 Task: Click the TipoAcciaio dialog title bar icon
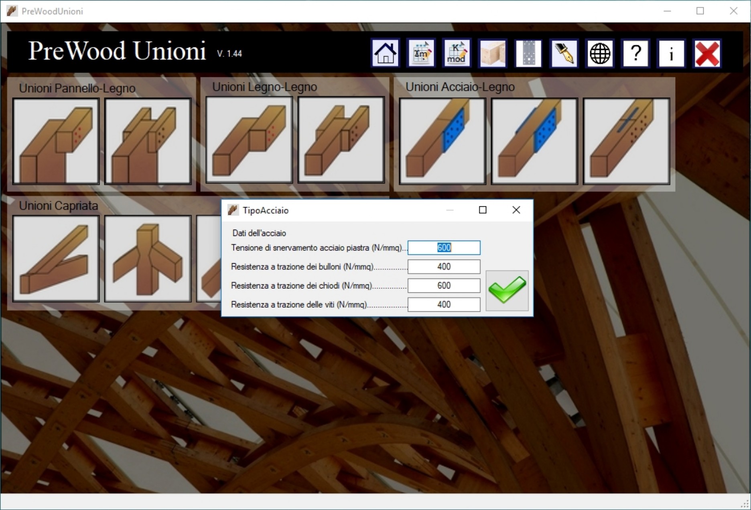[233, 210]
